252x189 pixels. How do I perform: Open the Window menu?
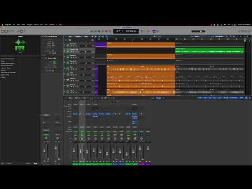[52, 25]
